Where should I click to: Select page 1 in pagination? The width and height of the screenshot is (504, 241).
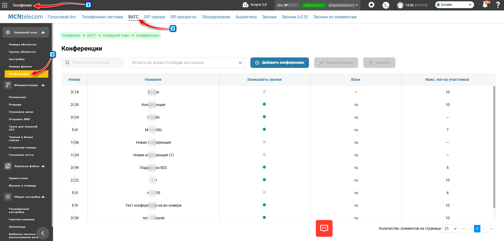[477, 229]
